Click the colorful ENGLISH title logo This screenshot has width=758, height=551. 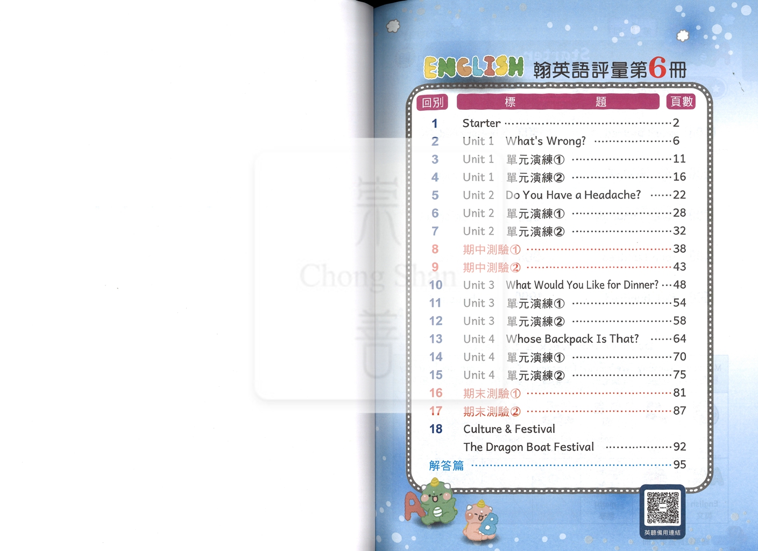tap(473, 68)
